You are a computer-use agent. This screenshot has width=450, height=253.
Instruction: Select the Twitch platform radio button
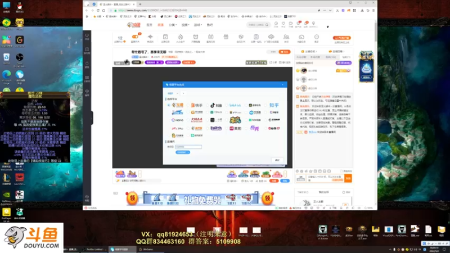[207, 128]
